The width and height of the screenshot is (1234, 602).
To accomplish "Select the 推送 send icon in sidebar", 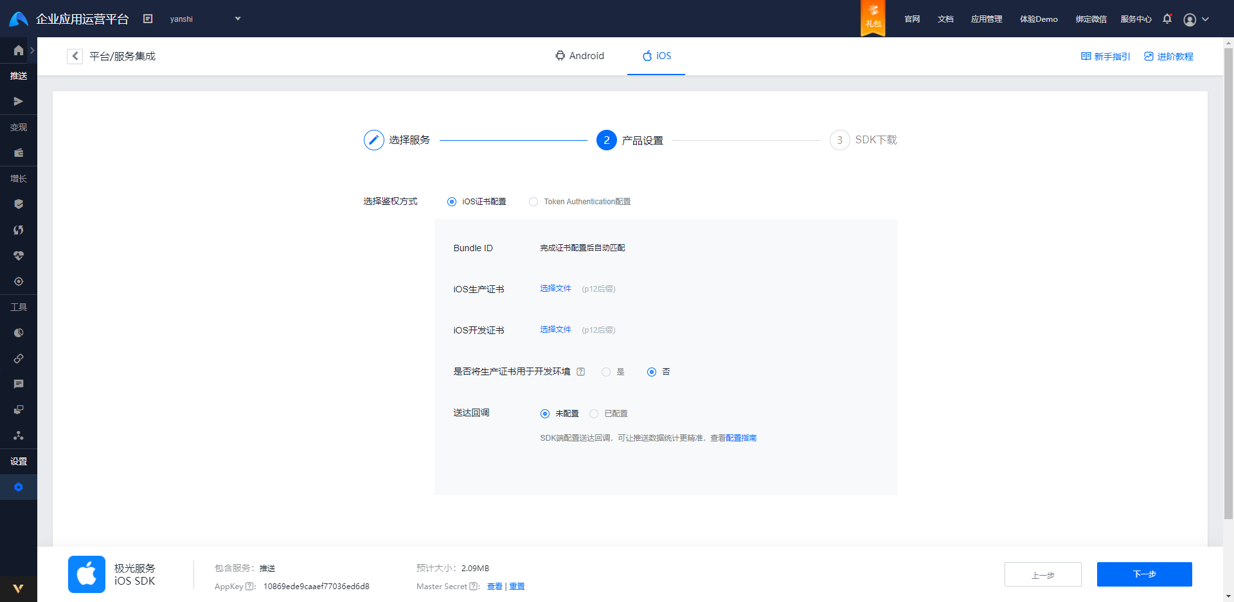I will tap(18, 101).
